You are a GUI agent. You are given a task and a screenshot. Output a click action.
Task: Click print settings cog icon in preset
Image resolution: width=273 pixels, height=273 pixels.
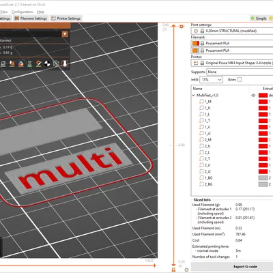[196, 31]
